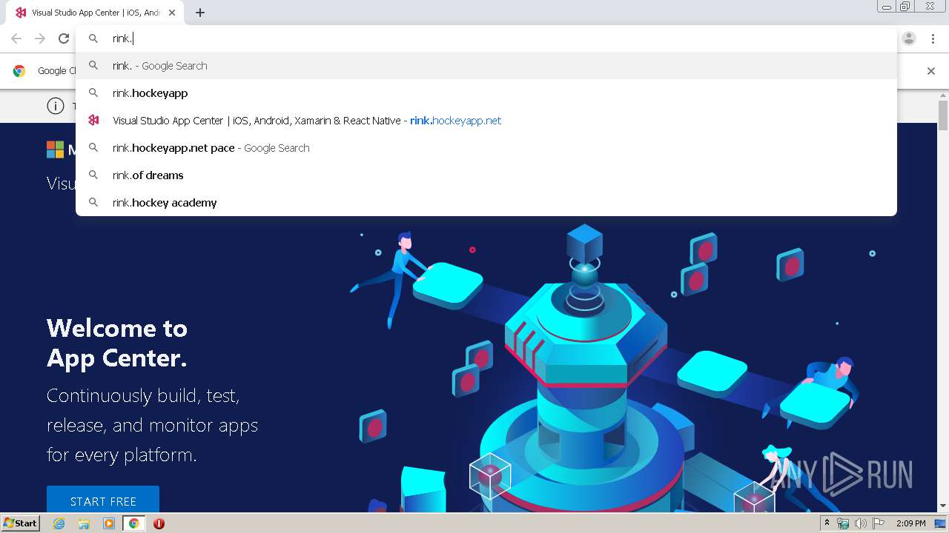Click the Microsoft logo on the page
This screenshot has width=949, height=533.
click(56, 150)
